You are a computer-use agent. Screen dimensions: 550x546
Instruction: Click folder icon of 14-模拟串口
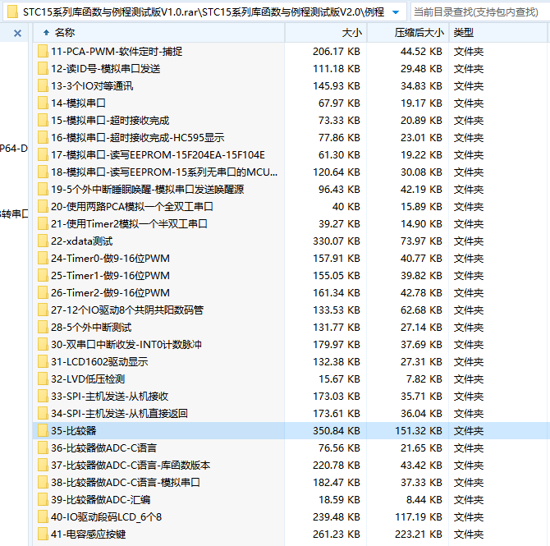coord(43,103)
